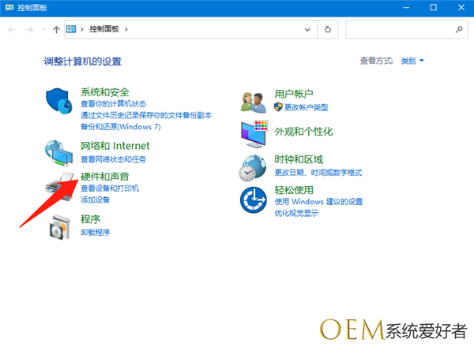Click the User Accounts people icon
The width and height of the screenshot is (474, 354).
point(254,101)
